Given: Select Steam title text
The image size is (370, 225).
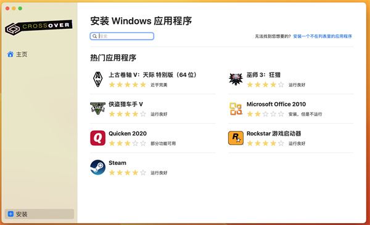Looking at the screenshot, I should (x=117, y=163).
